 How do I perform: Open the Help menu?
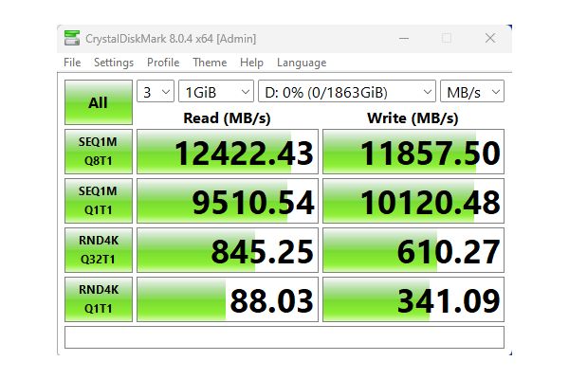pos(251,63)
